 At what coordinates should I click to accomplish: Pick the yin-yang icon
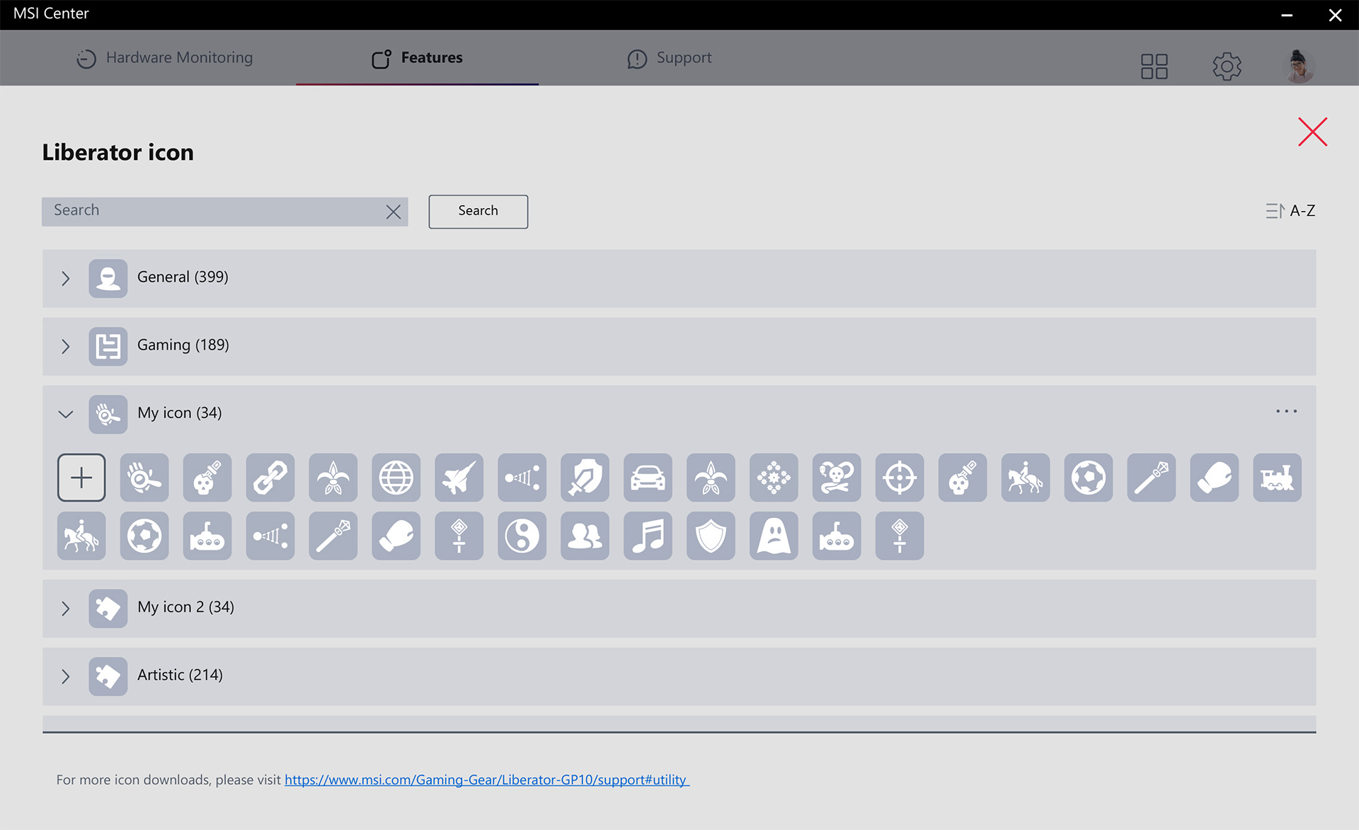tap(522, 536)
